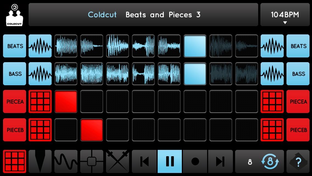Tap the left BEATS button

[x=15, y=46]
